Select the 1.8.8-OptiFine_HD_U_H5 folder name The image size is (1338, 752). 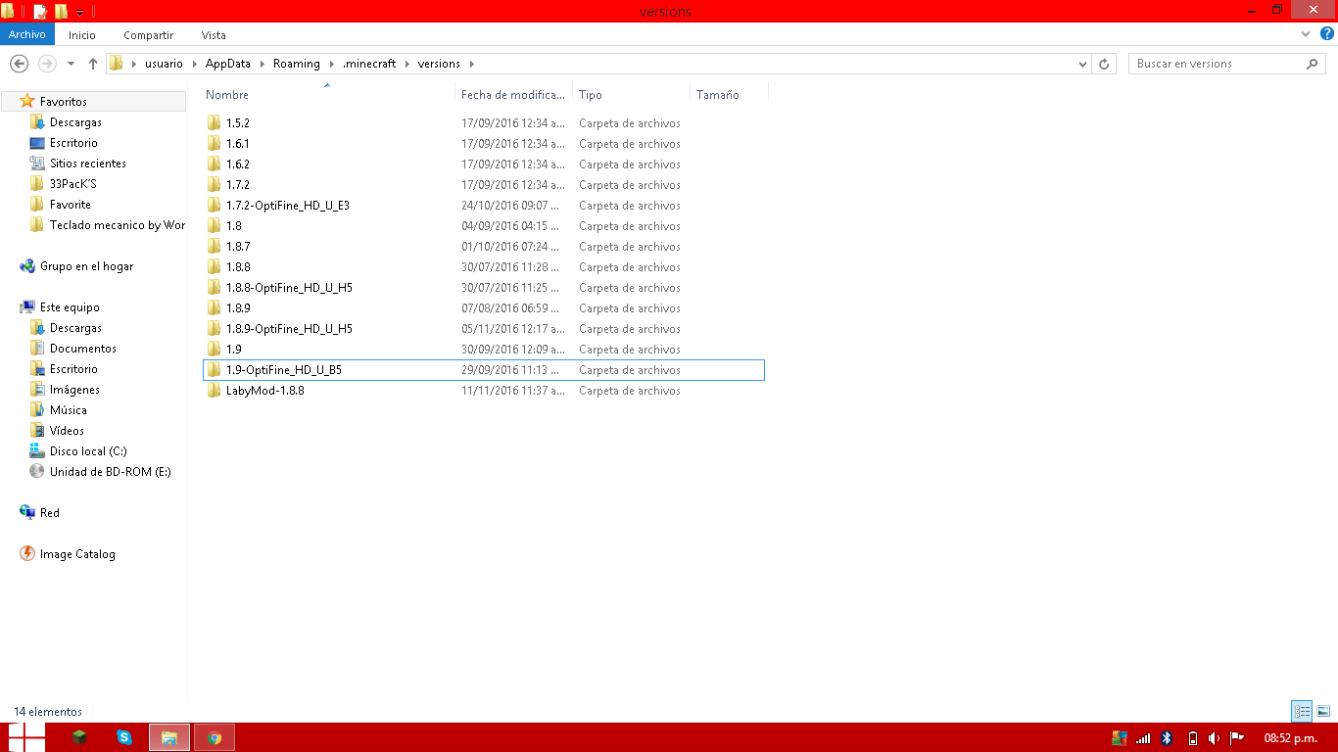tap(289, 288)
